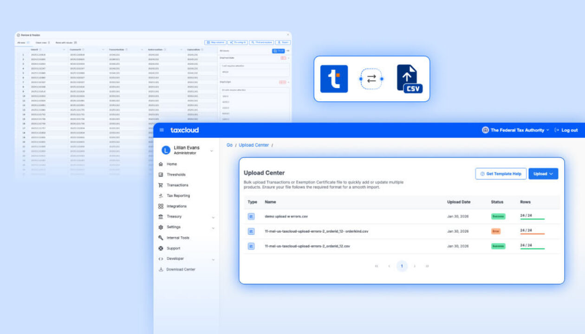The width and height of the screenshot is (585, 334).
Task: Select page 1 in the pagination control
Action: click(x=401, y=266)
